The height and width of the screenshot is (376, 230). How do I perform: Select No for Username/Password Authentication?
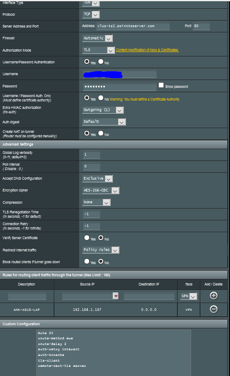coord(101,62)
